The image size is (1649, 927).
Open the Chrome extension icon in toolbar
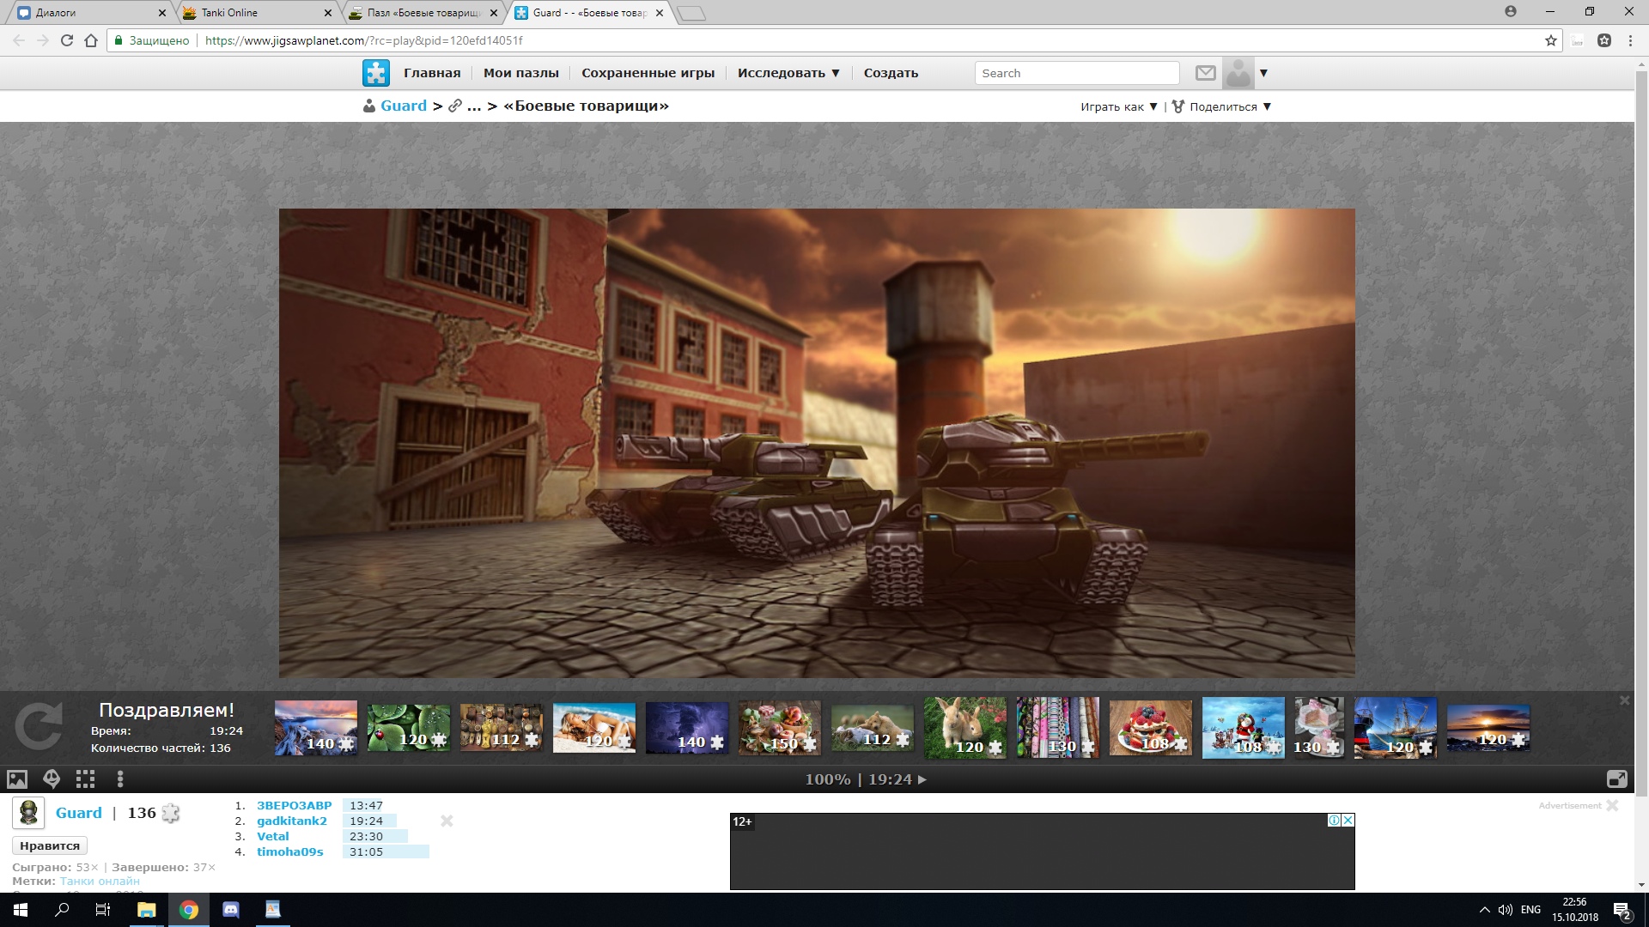click(1604, 40)
